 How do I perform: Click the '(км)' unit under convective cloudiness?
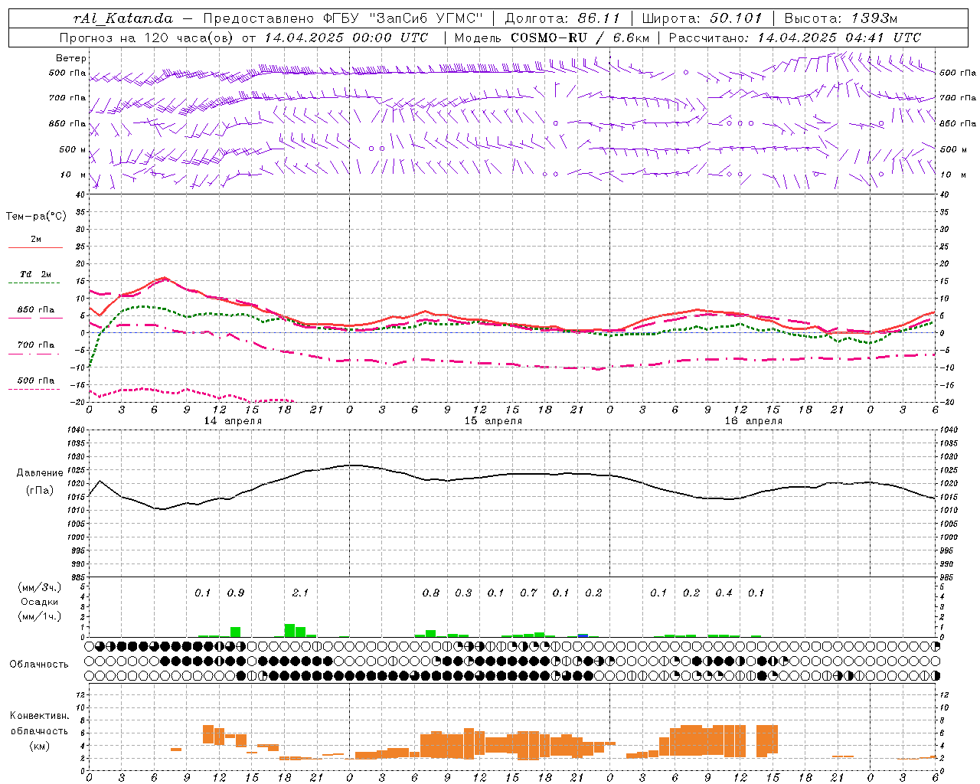(x=39, y=746)
